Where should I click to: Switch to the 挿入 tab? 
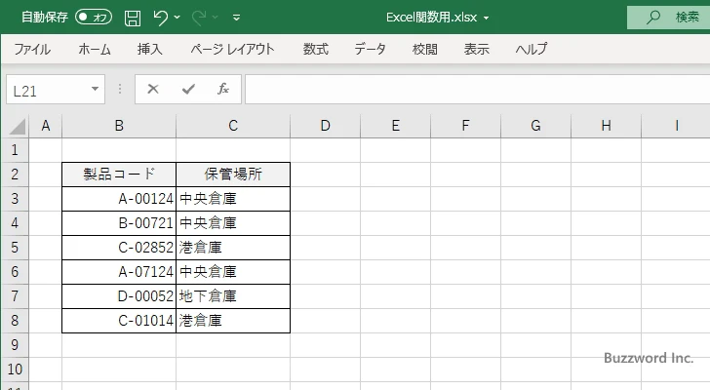tap(150, 49)
